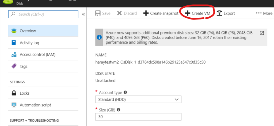Click the NAME label
Screen dimensions: 274x126
pyautogui.click(x=101, y=55)
